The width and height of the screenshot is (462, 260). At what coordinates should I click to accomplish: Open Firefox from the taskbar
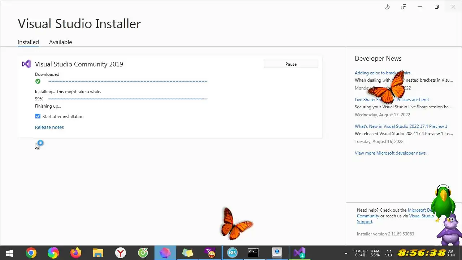pos(76,253)
